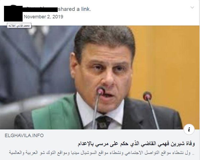Click the "محمد غالي اعلانه" tooltip label
The width and height of the screenshot is (200, 160).
pyautogui.click(x=19, y=26)
